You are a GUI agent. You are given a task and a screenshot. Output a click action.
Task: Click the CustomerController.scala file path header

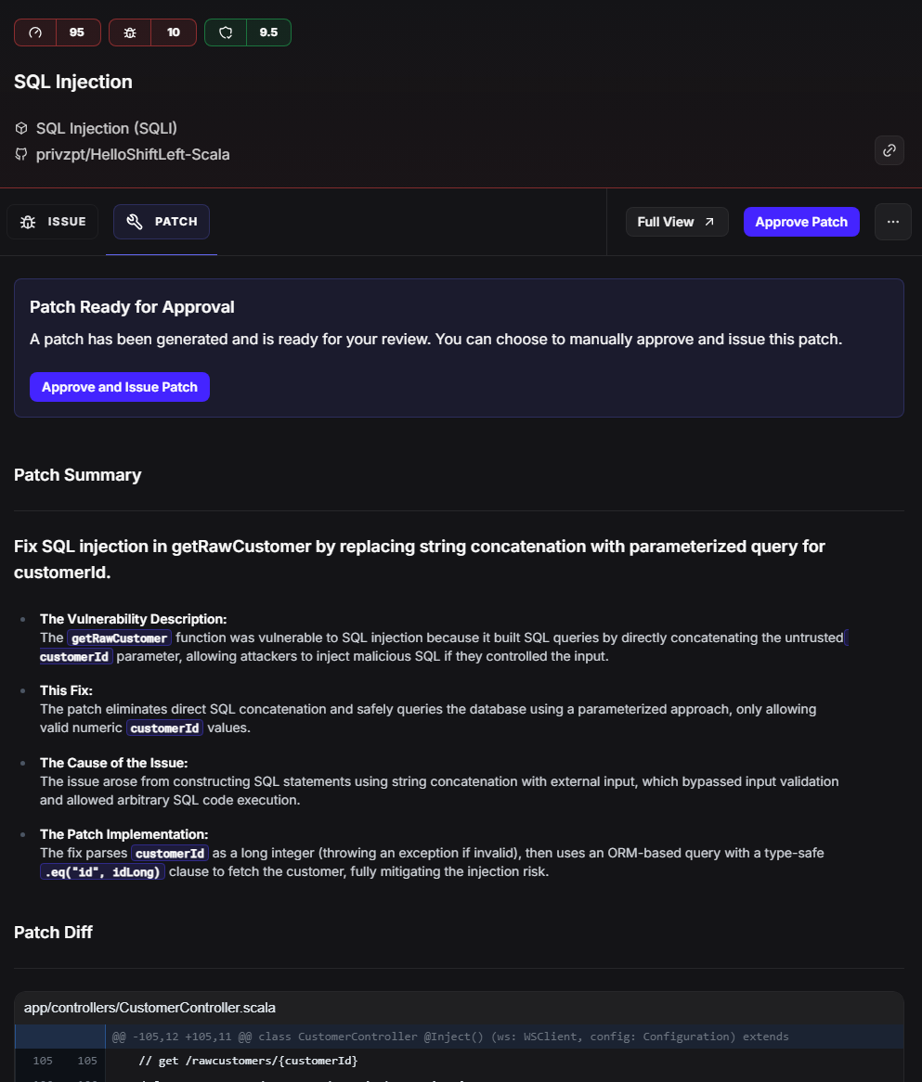tap(149, 1007)
